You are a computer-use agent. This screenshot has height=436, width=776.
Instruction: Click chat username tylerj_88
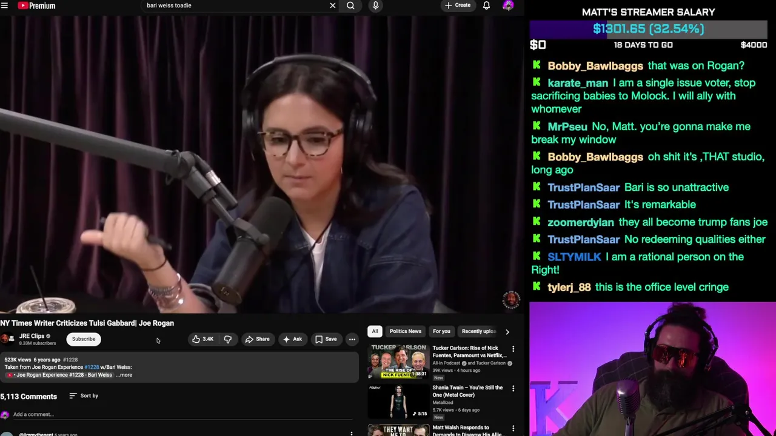[569, 287]
